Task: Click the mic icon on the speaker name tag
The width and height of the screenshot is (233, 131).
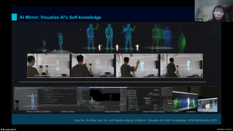Action: click(196, 20)
